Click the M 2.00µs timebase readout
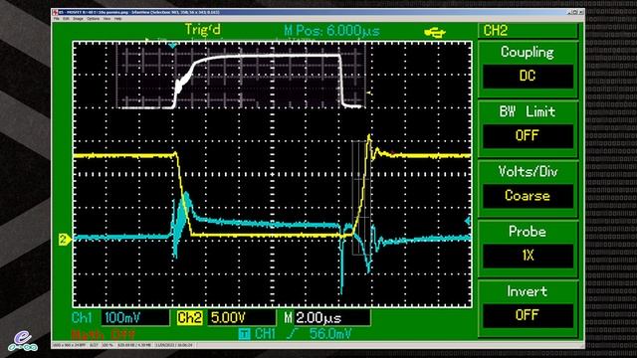The width and height of the screenshot is (637, 358). tap(327, 318)
